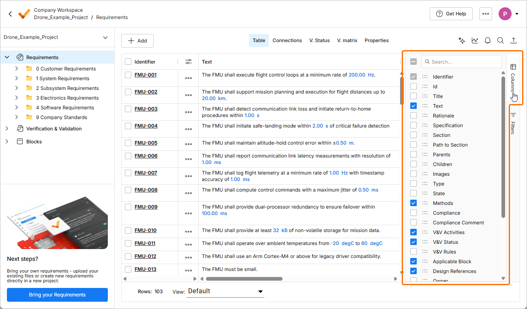Open the analytics chart icon
The width and height of the screenshot is (527, 309).
475,40
